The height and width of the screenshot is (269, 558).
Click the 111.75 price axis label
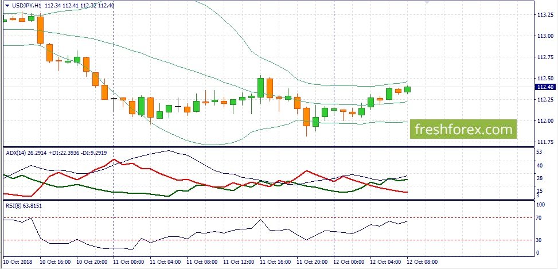coord(545,142)
